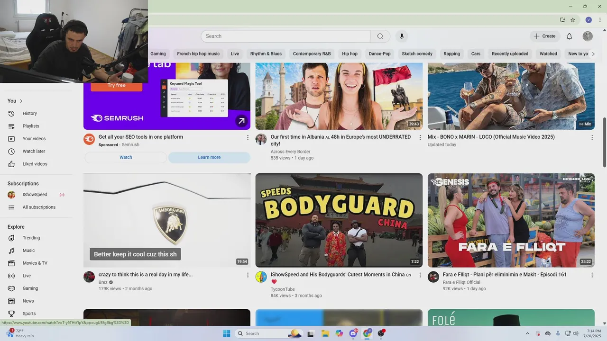Open the Chrome profile avatar

(x=589, y=20)
